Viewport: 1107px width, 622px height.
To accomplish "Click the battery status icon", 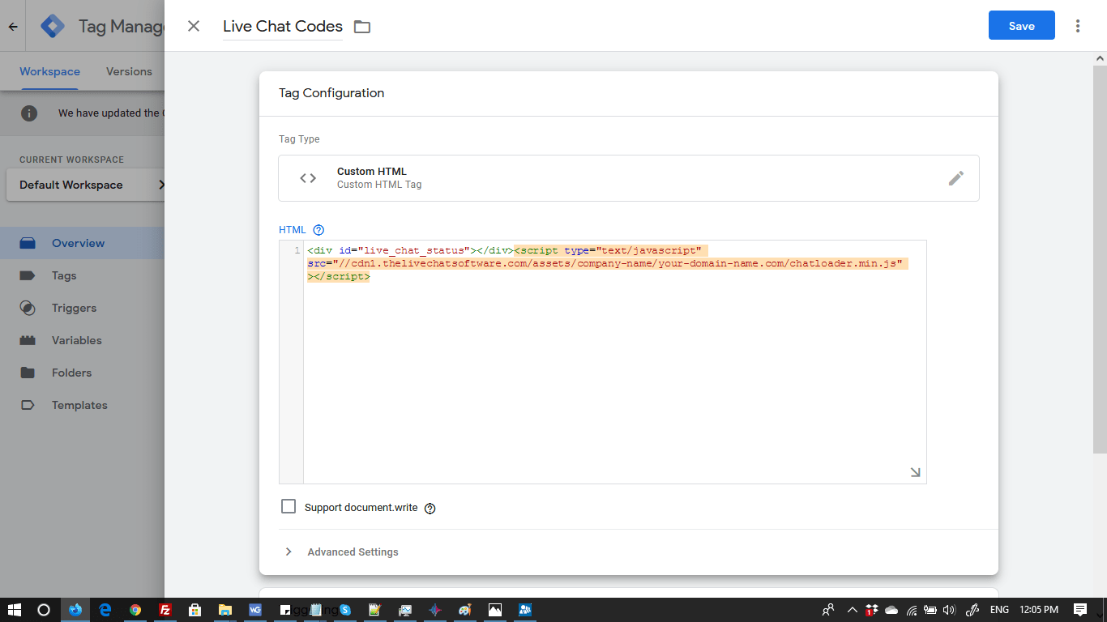I will [930, 610].
